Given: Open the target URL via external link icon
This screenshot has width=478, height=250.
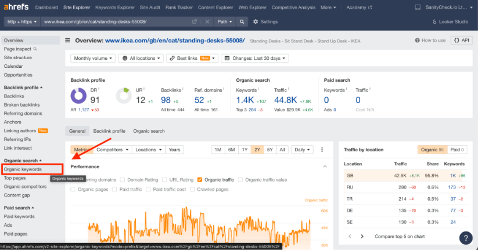Looking at the screenshot, I should [195, 21].
